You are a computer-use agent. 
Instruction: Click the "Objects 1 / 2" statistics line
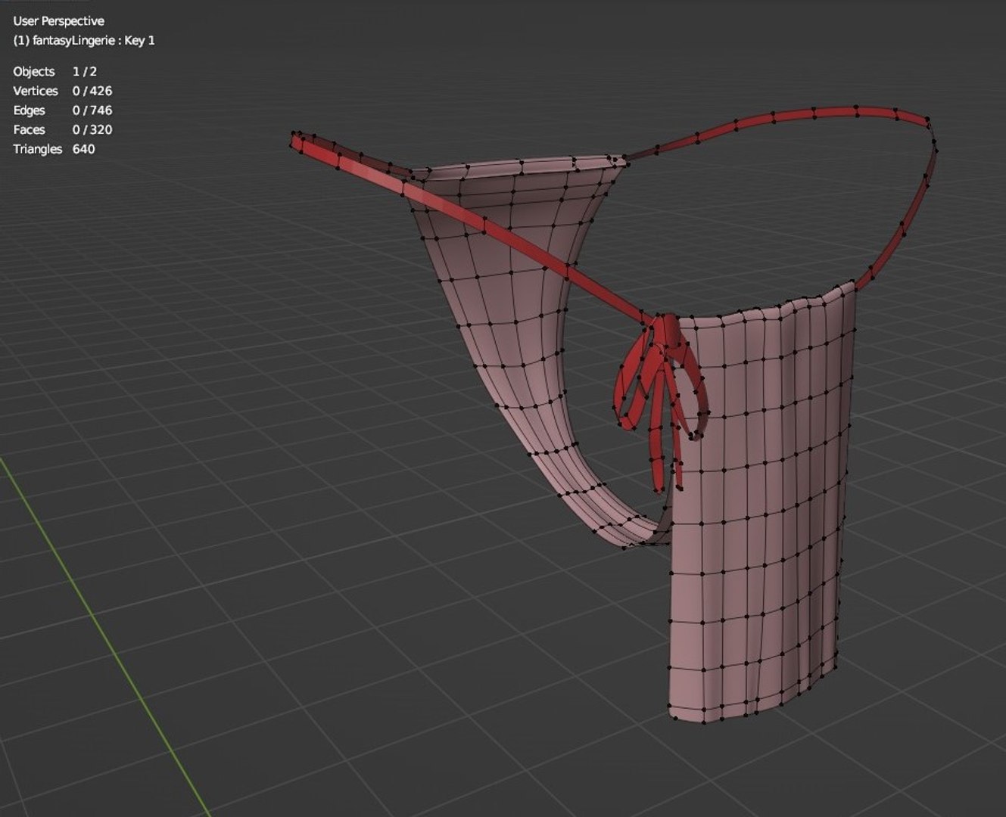[55, 71]
